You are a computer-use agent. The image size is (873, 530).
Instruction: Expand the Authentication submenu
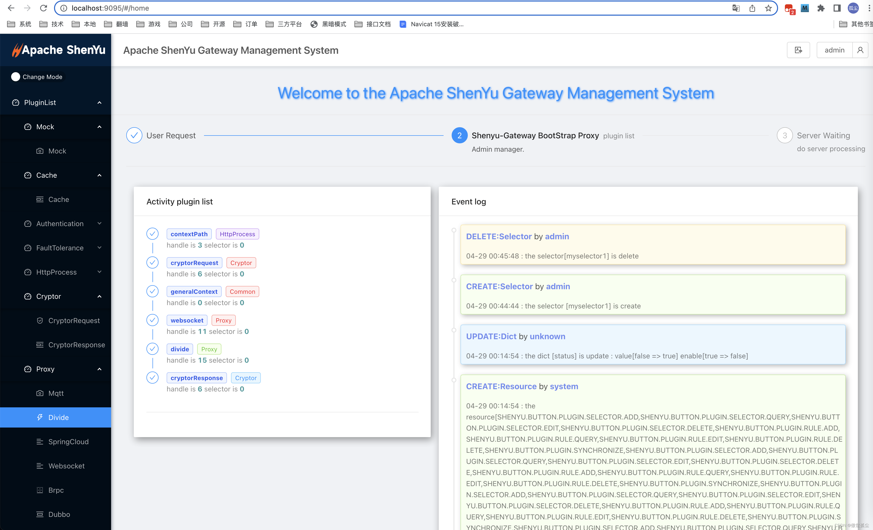click(x=60, y=224)
